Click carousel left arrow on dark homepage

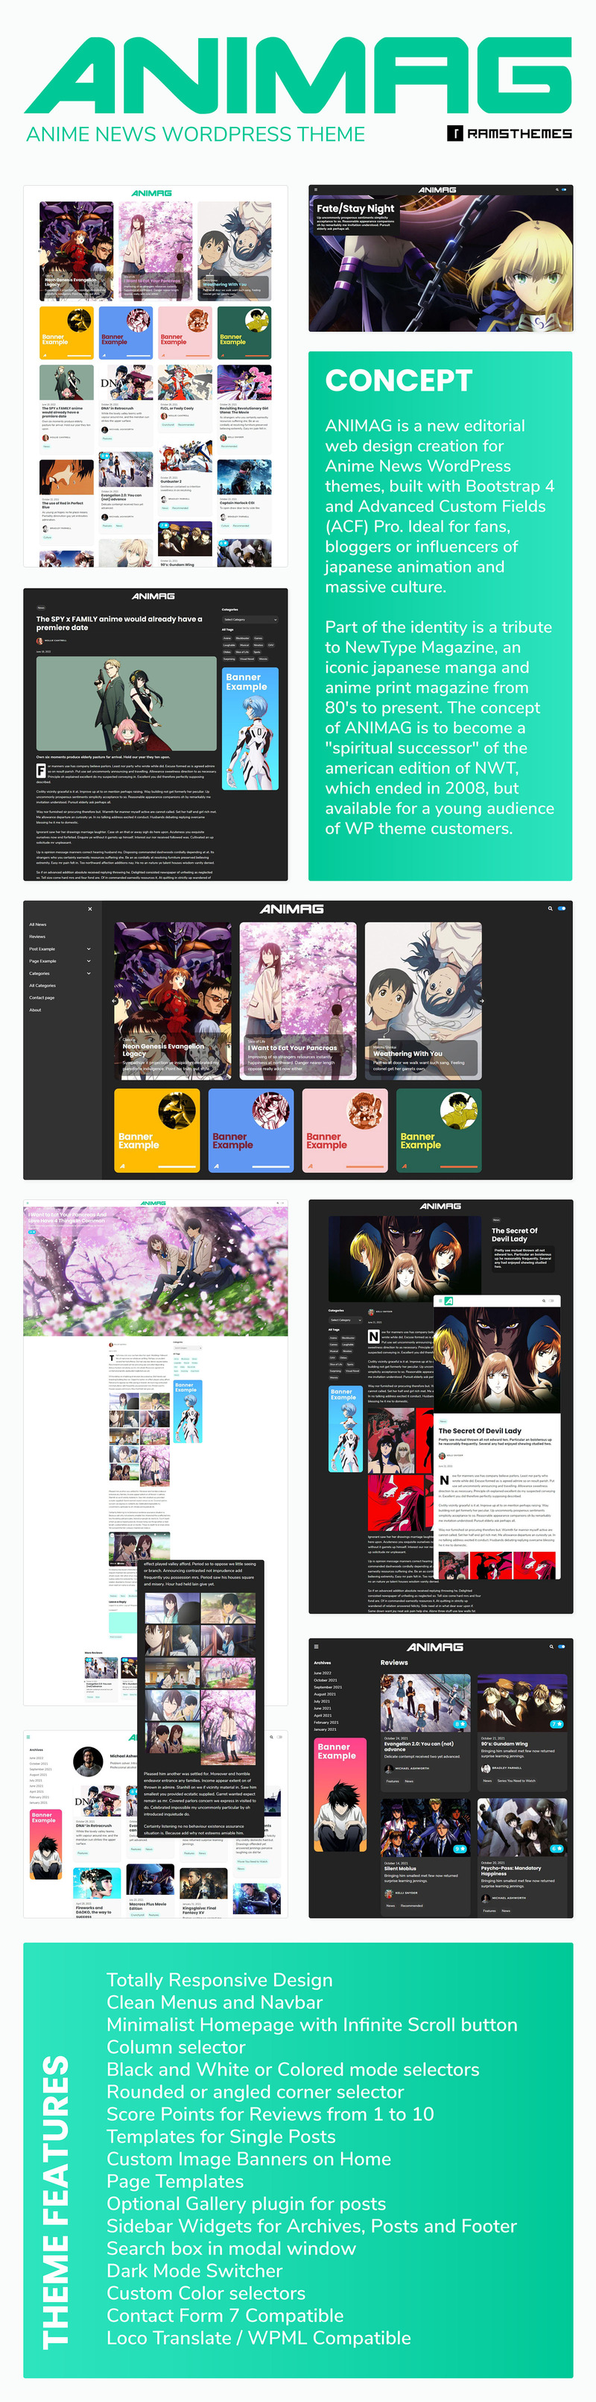[116, 1001]
